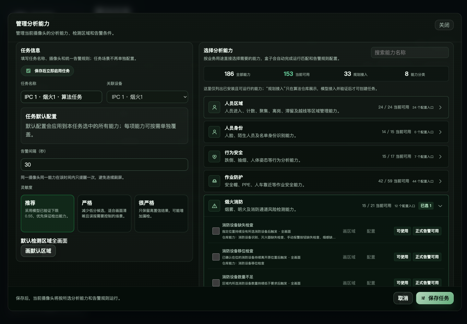Click 正式告警可用 tag for 消防设备缺失检查

tap(427, 231)
